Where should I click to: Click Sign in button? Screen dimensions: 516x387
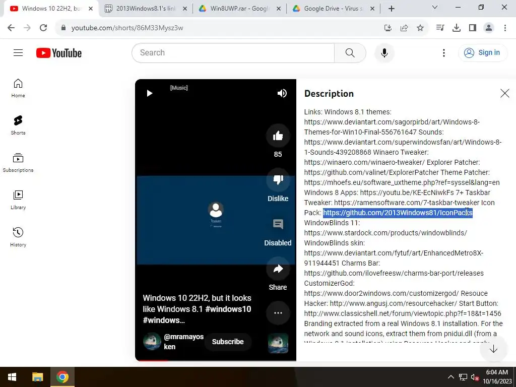pyautogui.click(x=483, y=52)
